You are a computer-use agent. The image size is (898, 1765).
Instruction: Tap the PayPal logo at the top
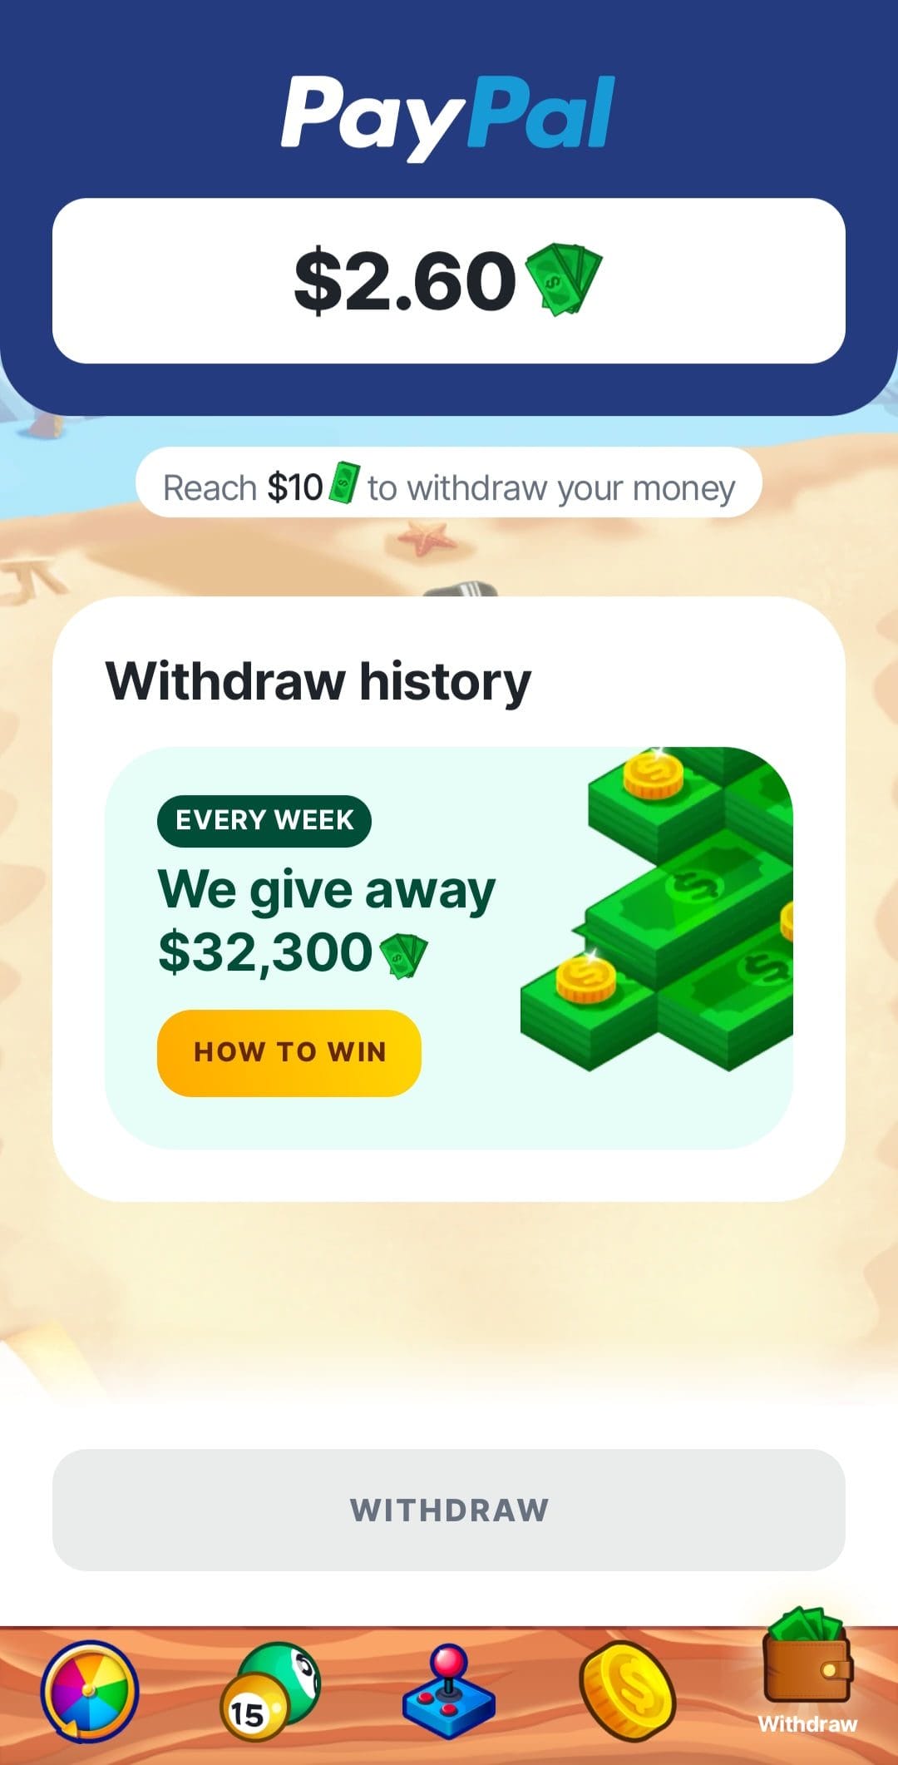click(x=449, y=116)
